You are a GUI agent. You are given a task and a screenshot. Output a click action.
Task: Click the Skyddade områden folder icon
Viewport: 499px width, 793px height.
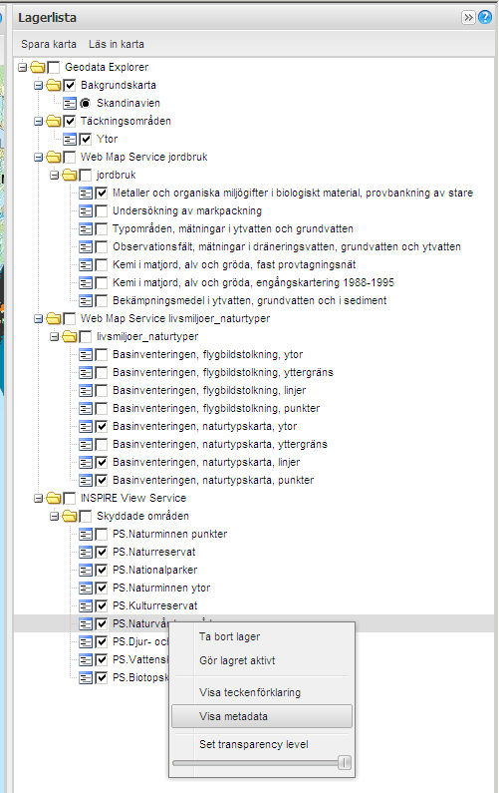70,517
